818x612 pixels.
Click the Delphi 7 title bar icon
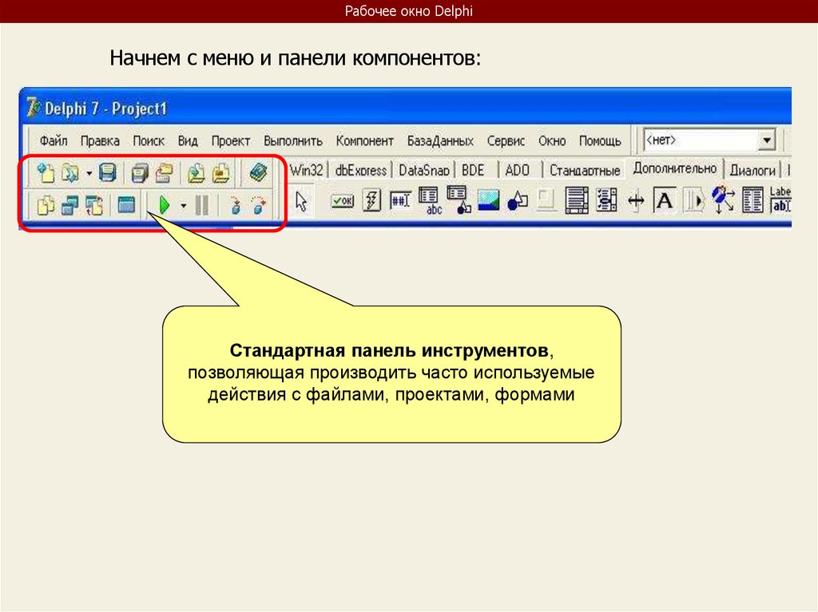34,107
